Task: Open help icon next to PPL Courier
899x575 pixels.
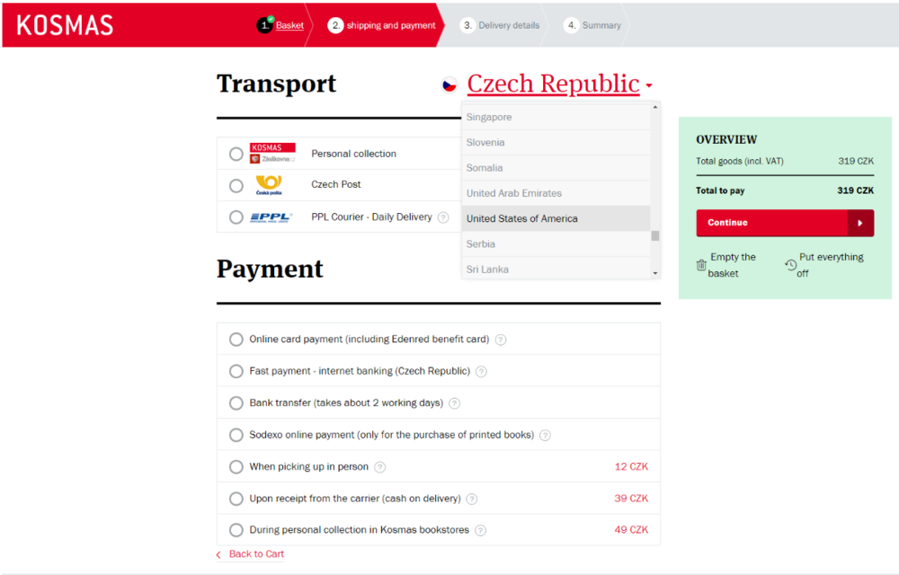Action: pos(443,217)
